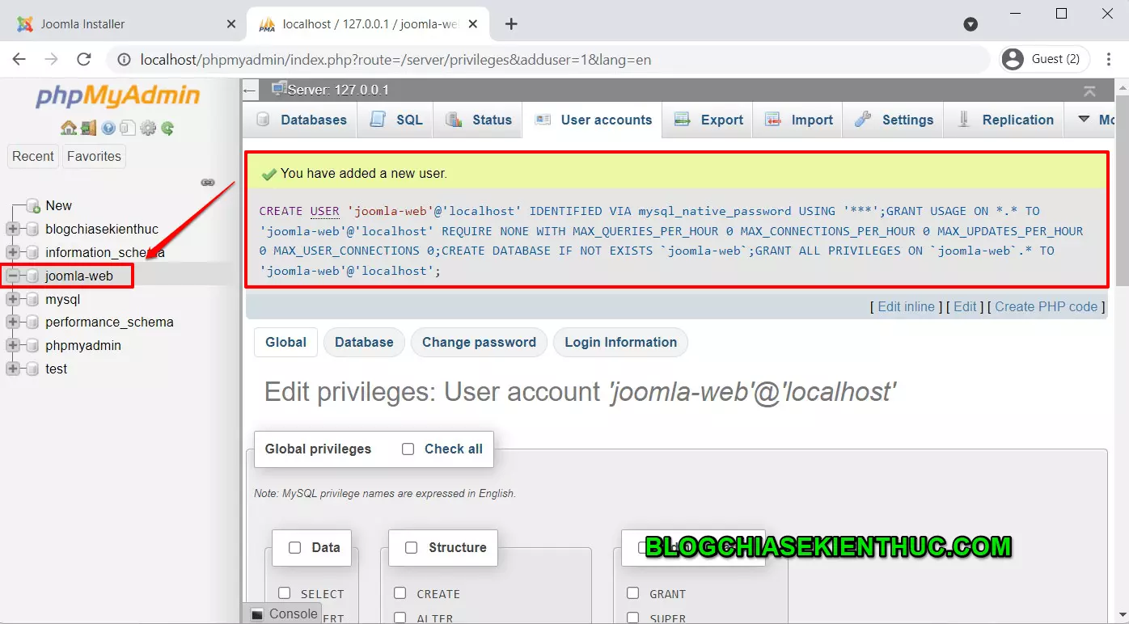The image size is (1129, 624).
Task: Open the tab search dropdown in title bar
Action: [x=971, y=24]
